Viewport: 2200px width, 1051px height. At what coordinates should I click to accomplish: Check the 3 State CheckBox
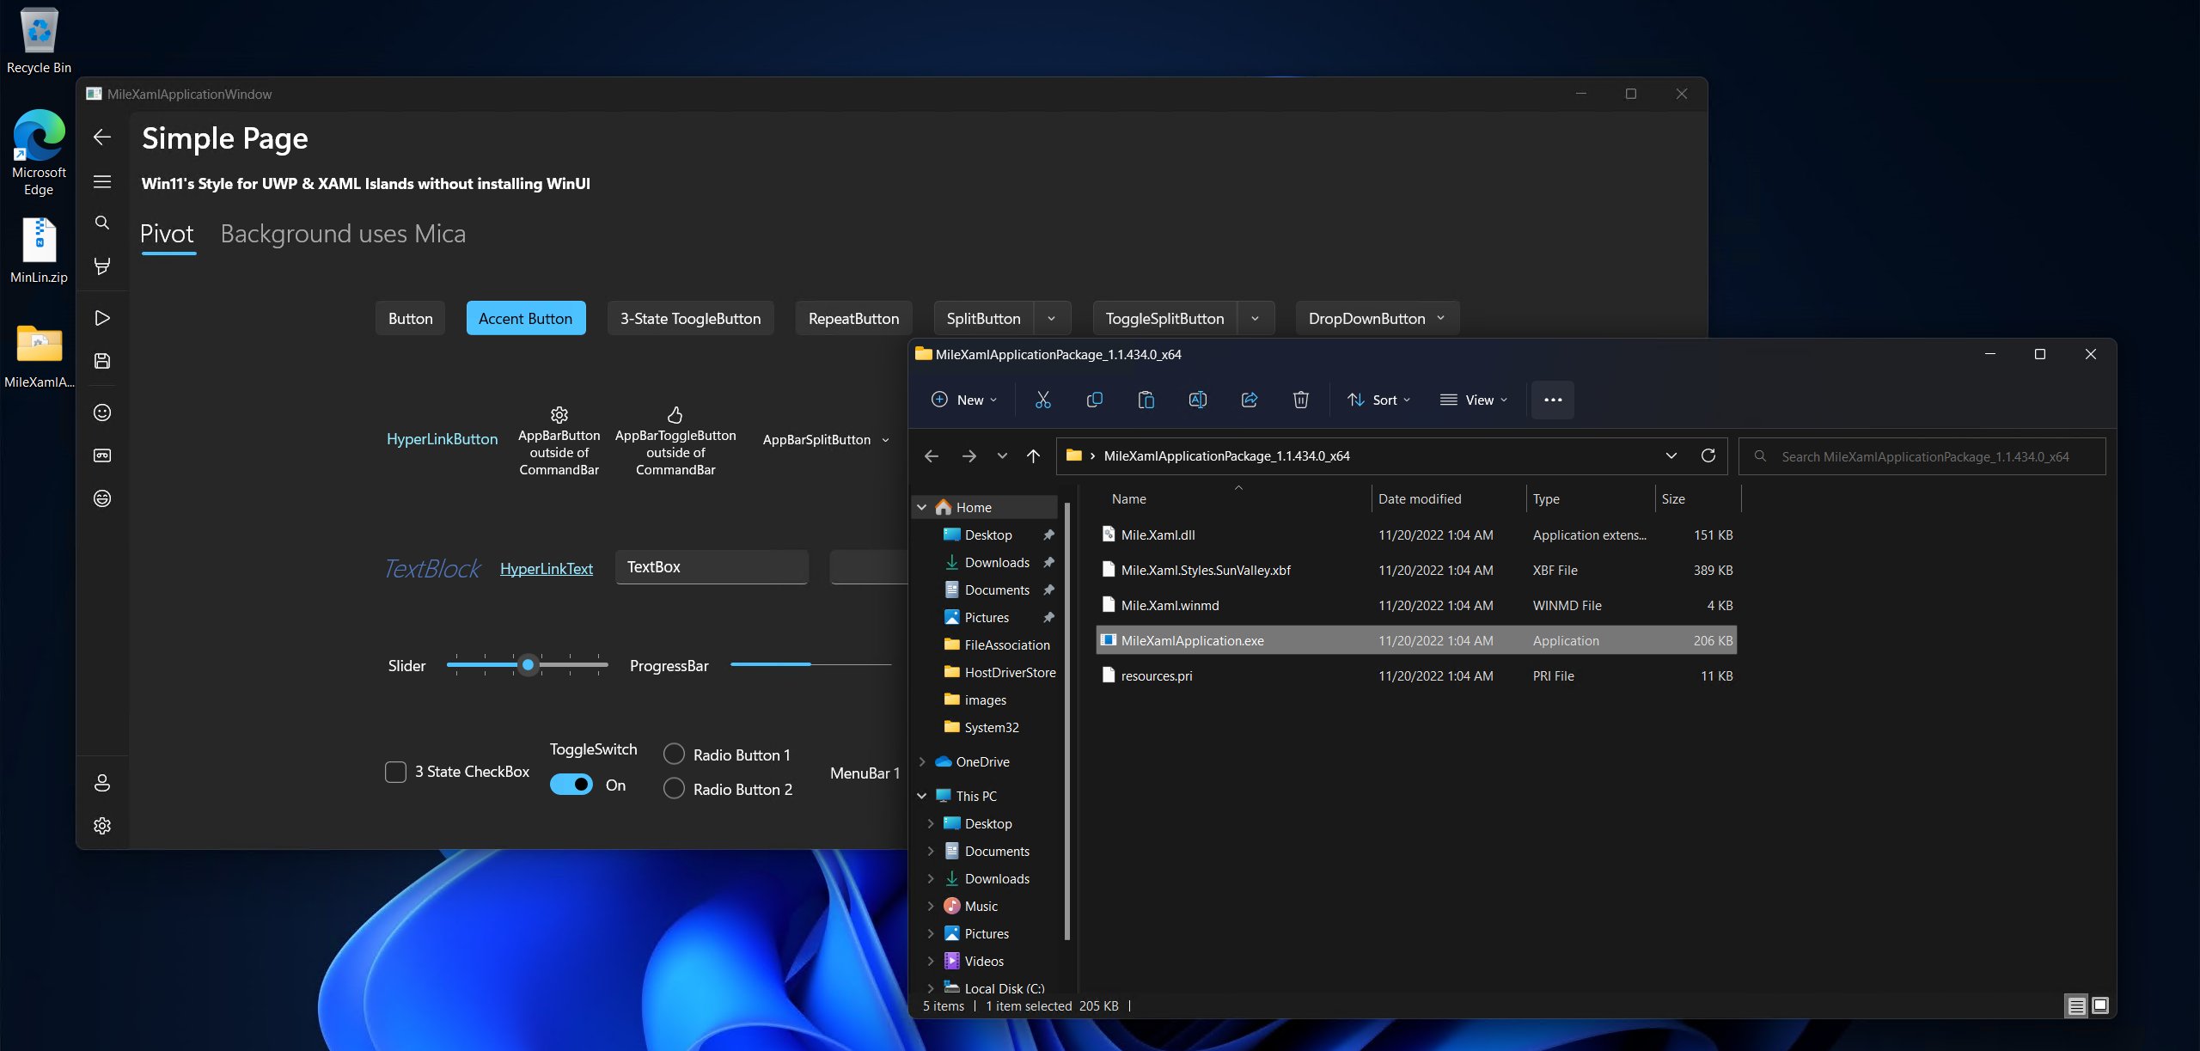[396, 772]
